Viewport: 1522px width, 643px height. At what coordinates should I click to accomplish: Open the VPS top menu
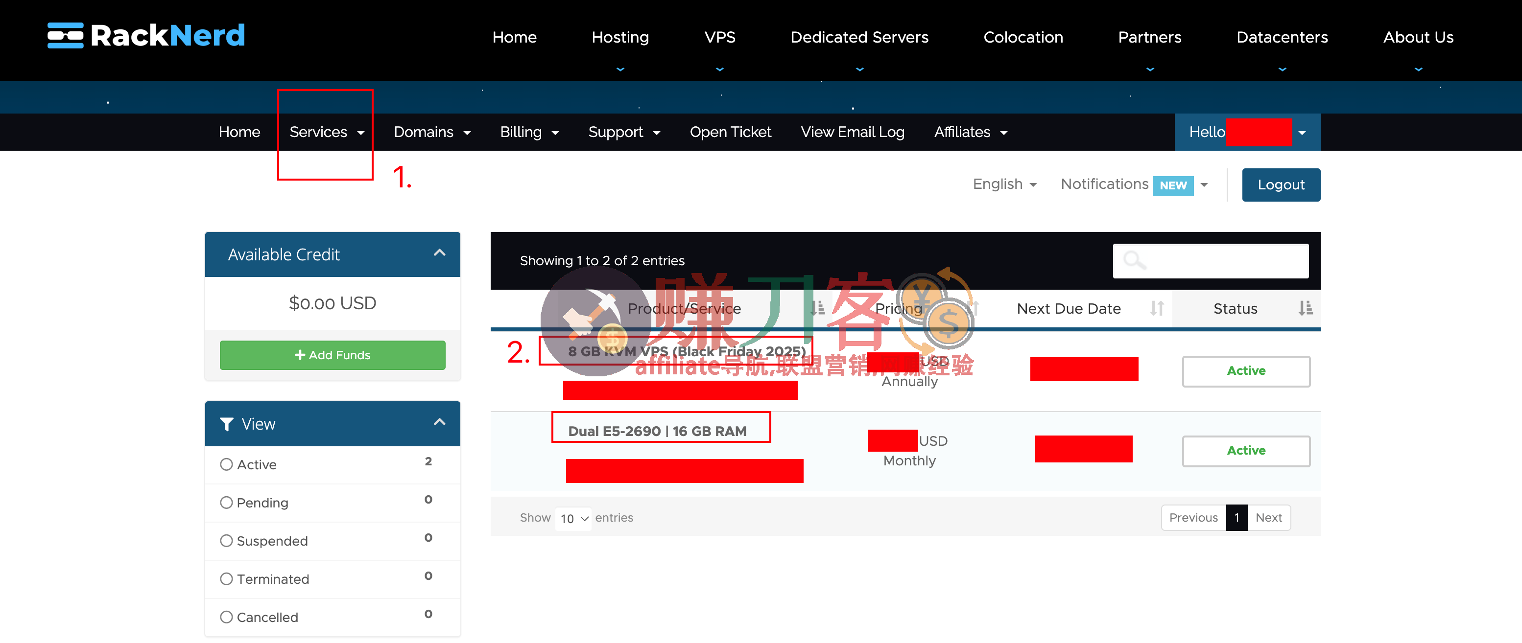pos(720,37)
